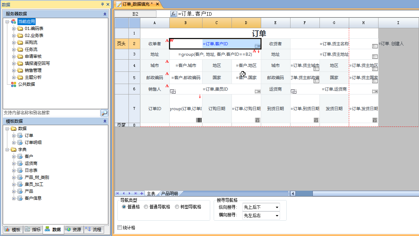Enable the 统计格 checkbox
419x236 pixels.
click(x=120, y=228)
